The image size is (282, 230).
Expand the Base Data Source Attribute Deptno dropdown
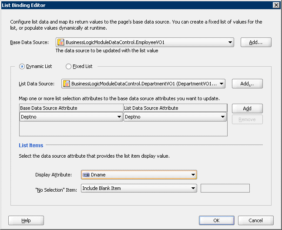point(119,117)
